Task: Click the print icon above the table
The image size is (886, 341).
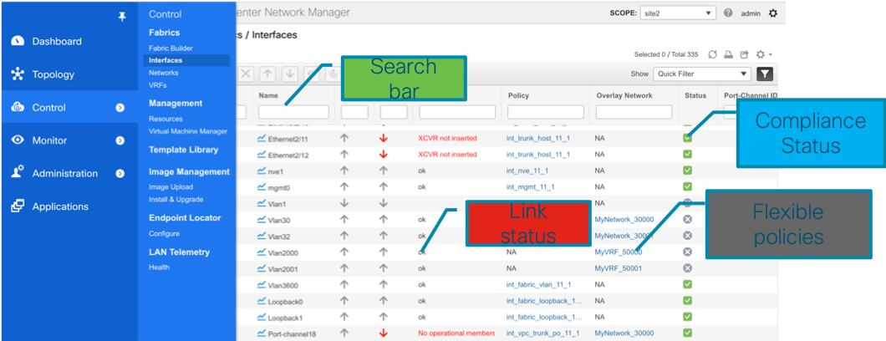Action: click(x=729, y=54)
